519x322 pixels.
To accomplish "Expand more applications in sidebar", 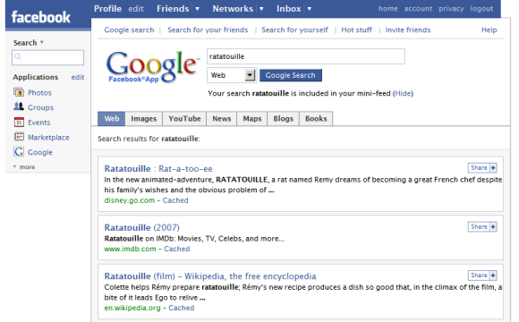I will [24, 166].
